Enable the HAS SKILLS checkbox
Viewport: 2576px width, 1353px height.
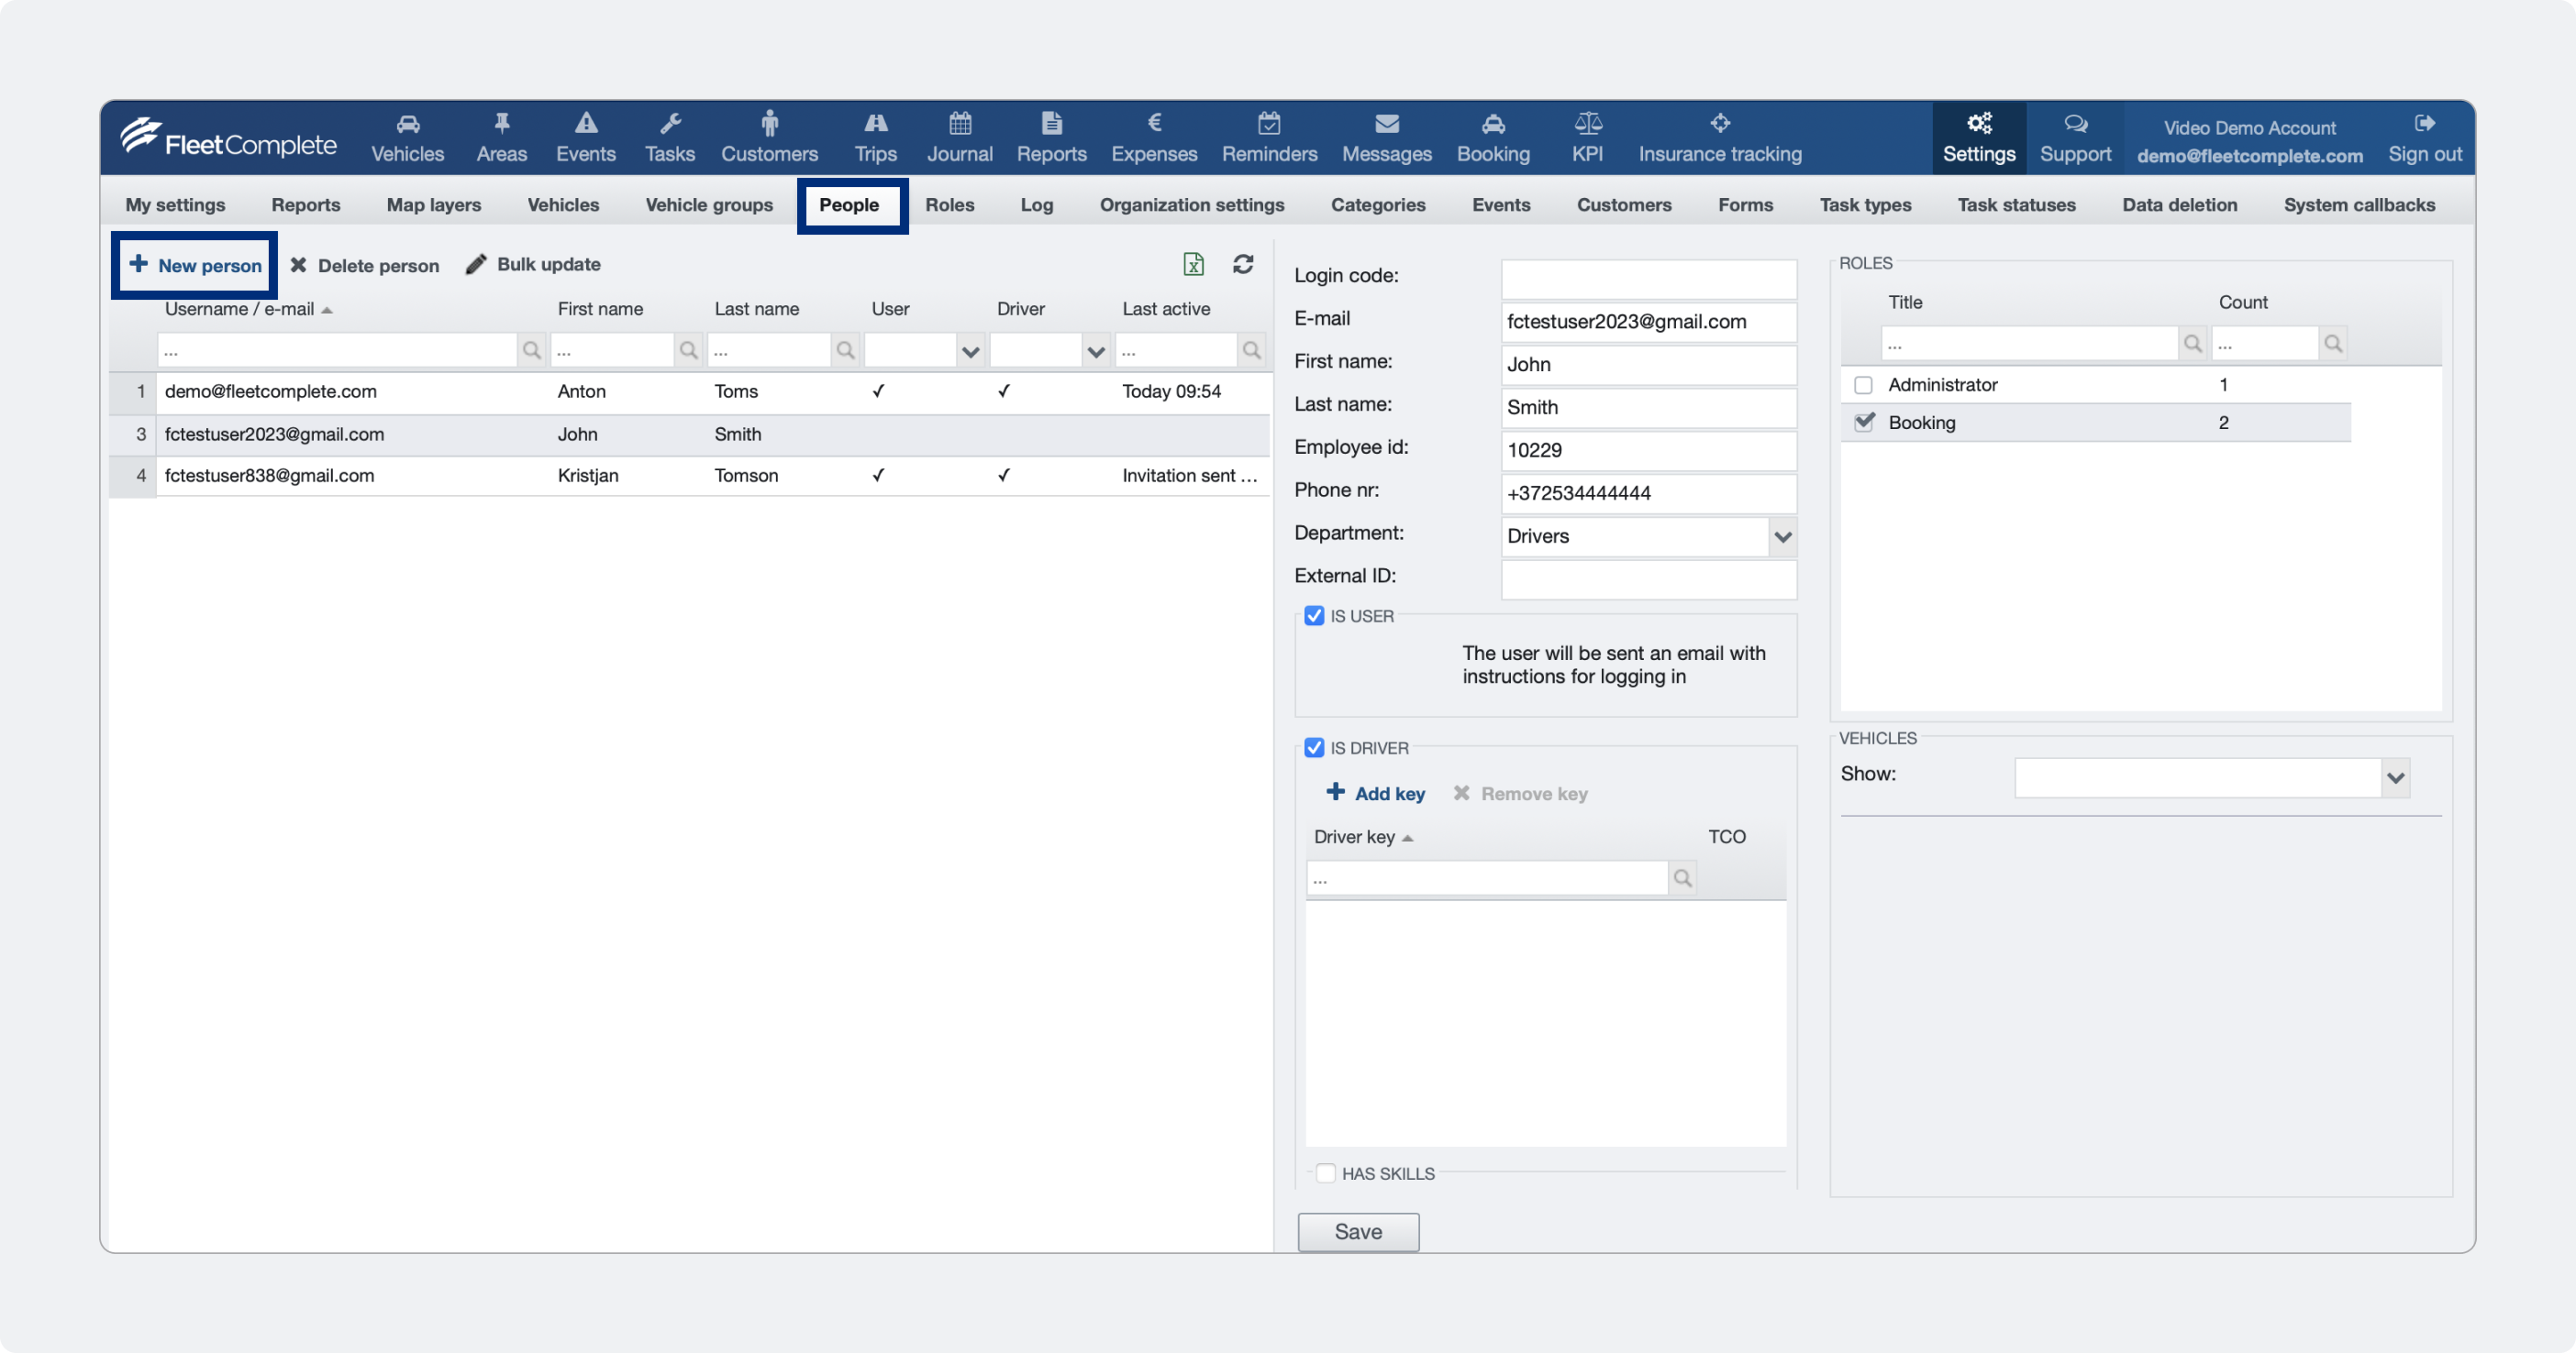tap(1325, 1173)
